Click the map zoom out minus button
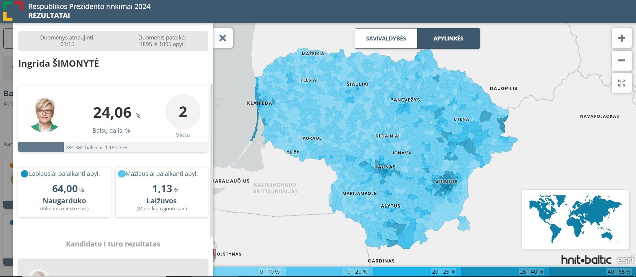Screen dimensions: 636x277 (x=621, y=60)
